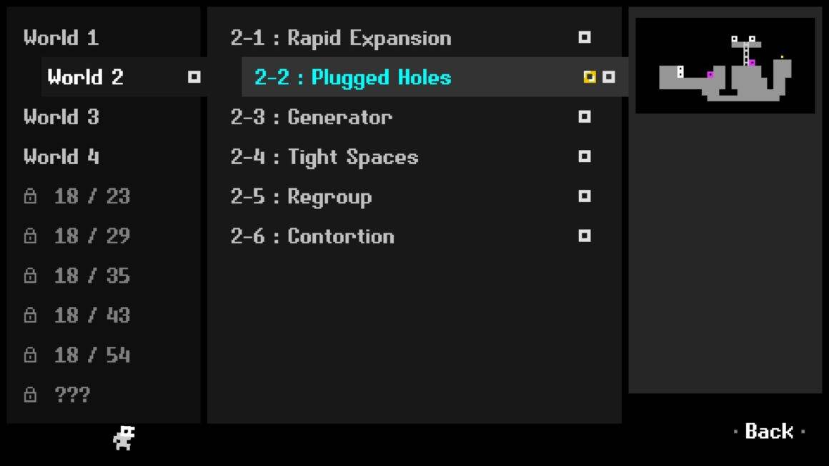
Task: Choose level 2-5 : Regroup
Action: (302, 197)
